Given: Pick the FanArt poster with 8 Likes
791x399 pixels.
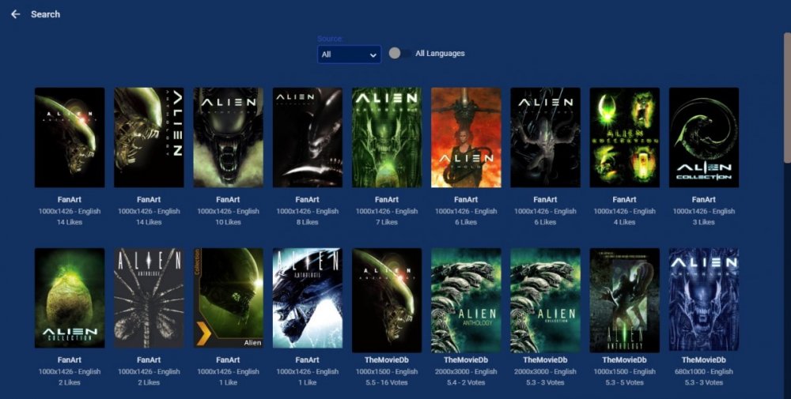Looking at the screenshot, I should [x=307, y=137].
